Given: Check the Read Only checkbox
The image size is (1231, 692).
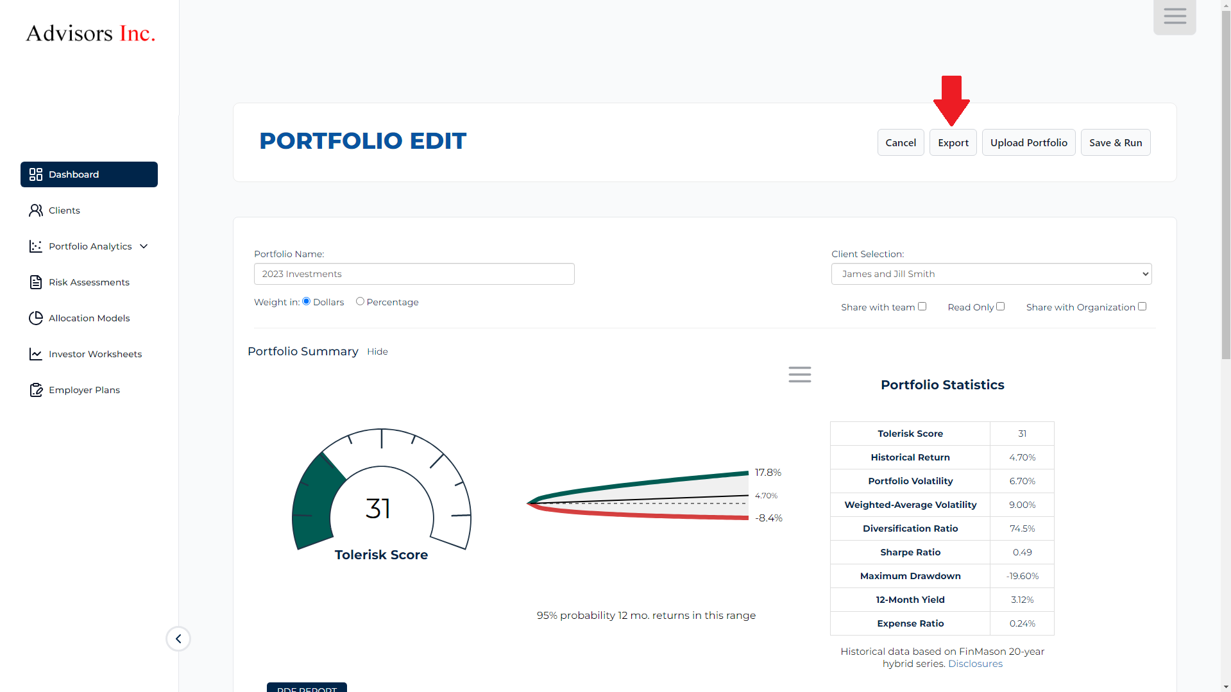Looking at the screenshot, I should [1000, 307].
